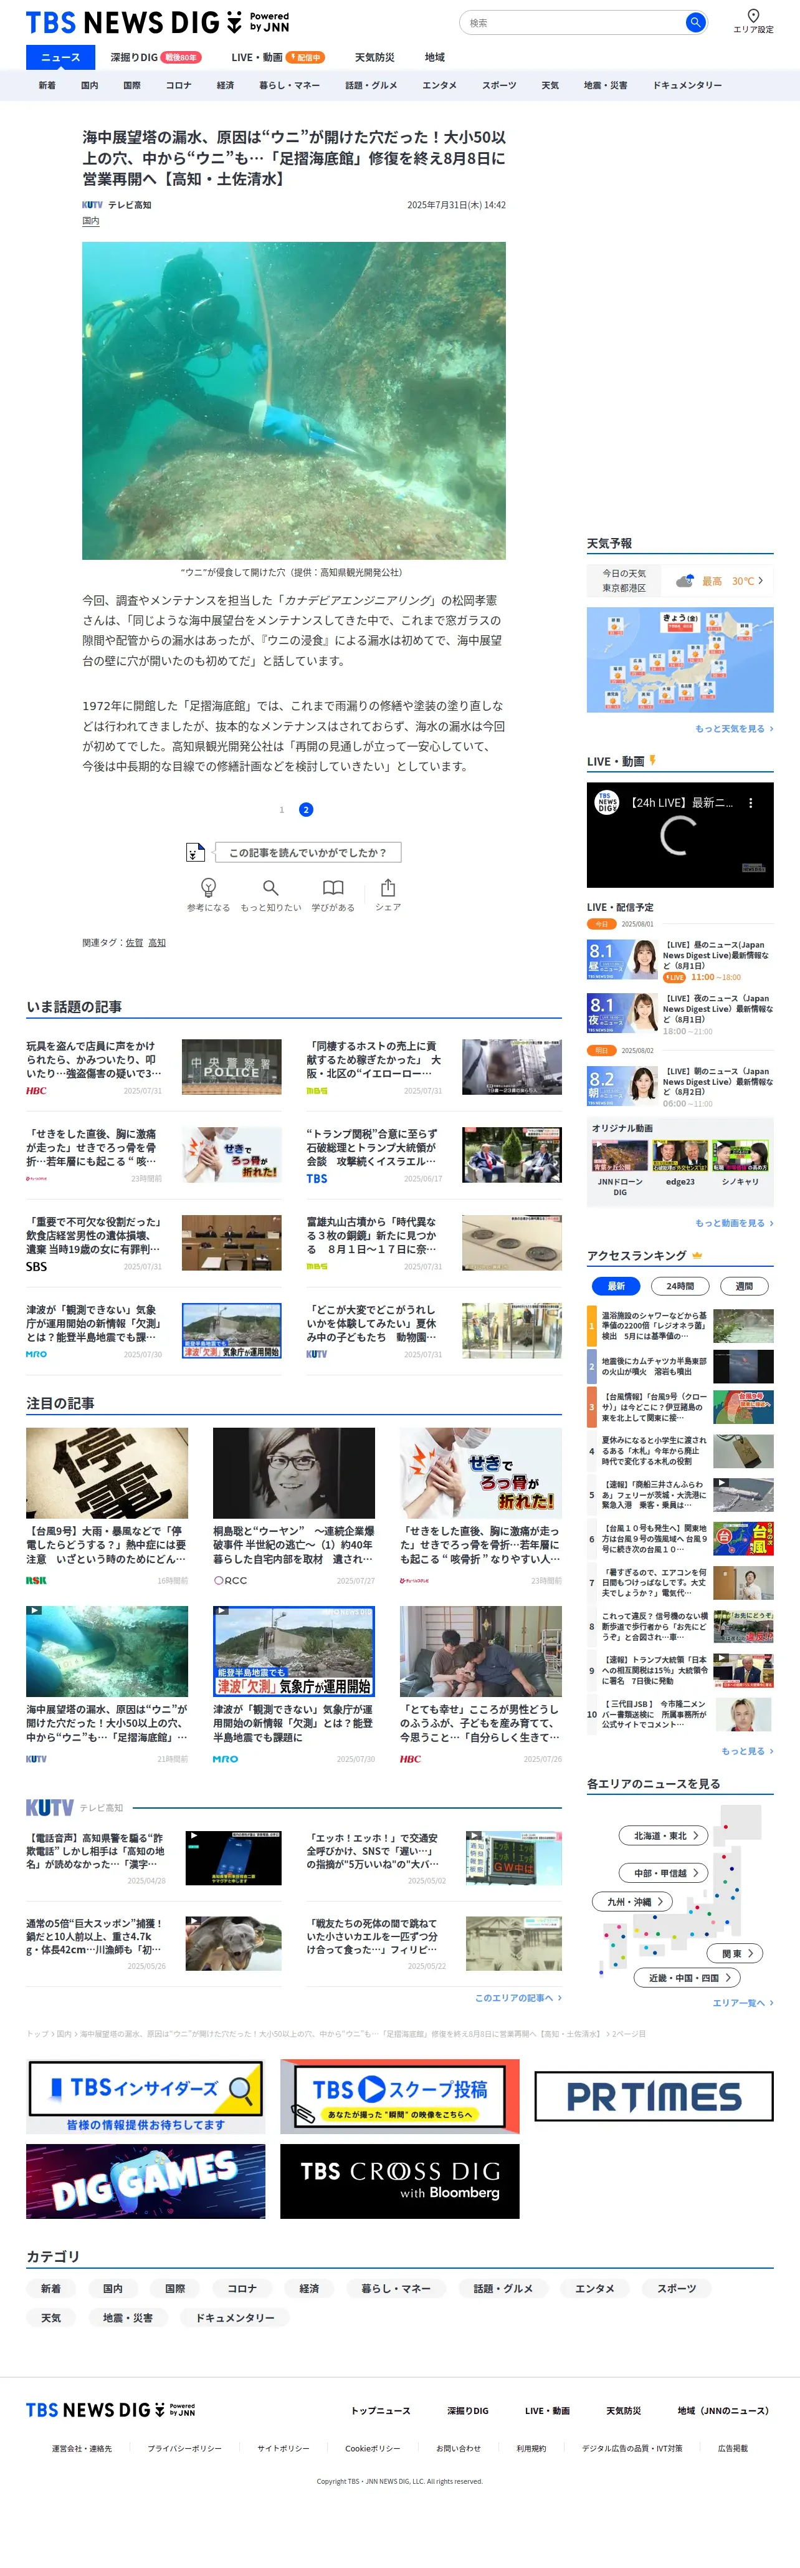
Task: Click the もっと知りたい magnifier reaction icon
Action: (270, 887)
